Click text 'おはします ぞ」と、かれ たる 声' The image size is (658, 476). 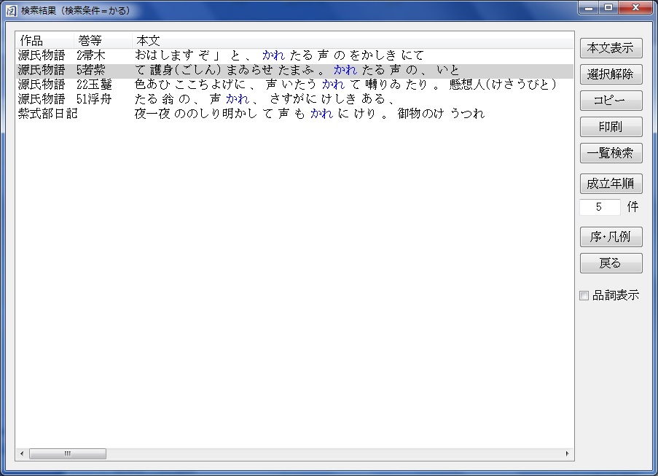231,55
